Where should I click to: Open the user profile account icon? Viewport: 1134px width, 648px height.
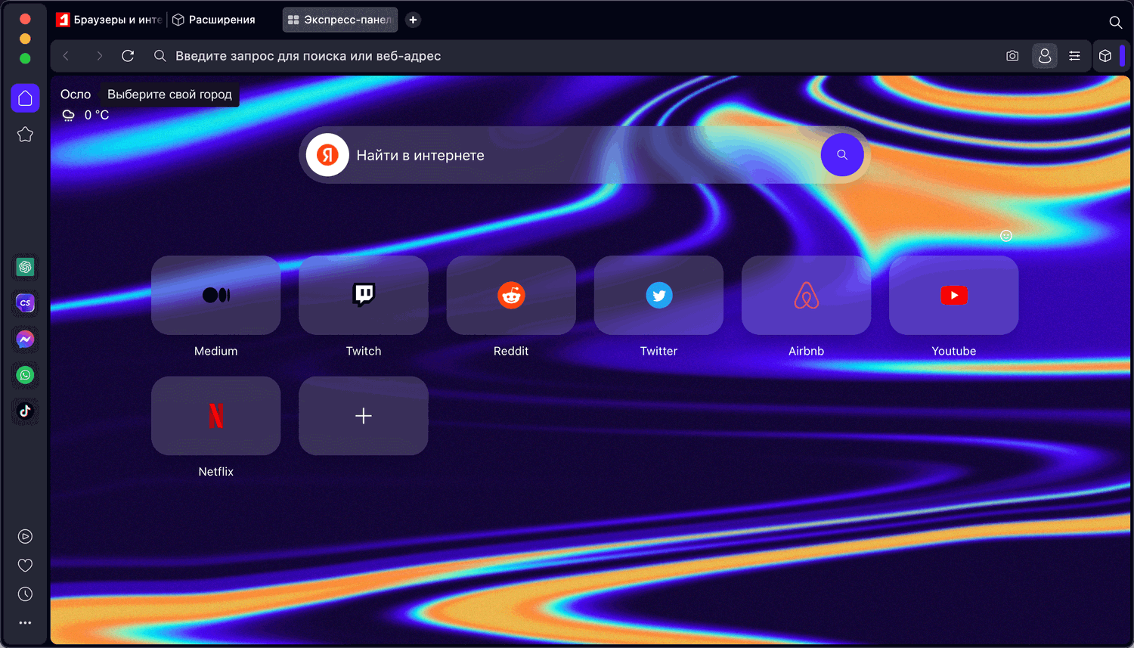click(x=1045, y=56)
